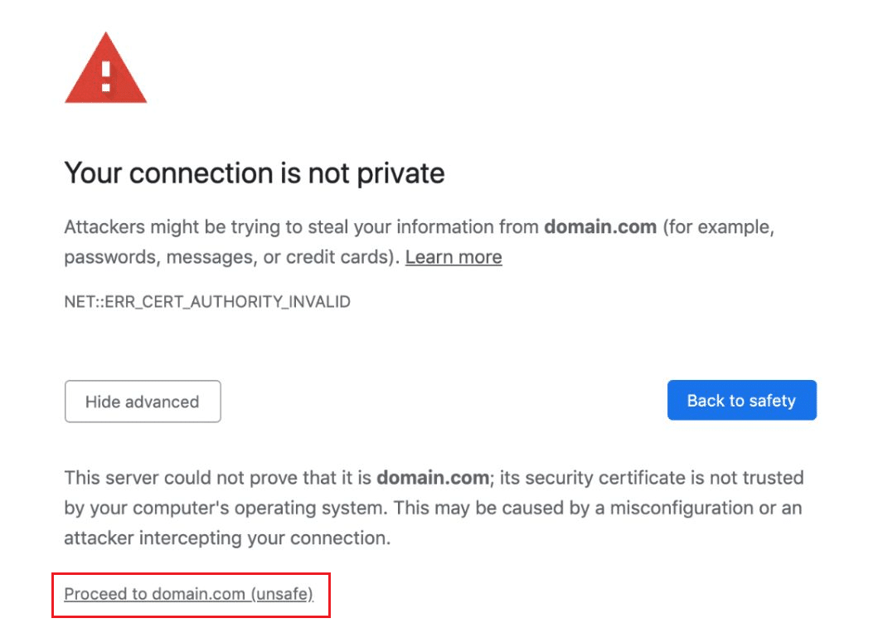Click the word "passwords" in the warning
This screenshot has width=878, height=633.
coord(111,257)
